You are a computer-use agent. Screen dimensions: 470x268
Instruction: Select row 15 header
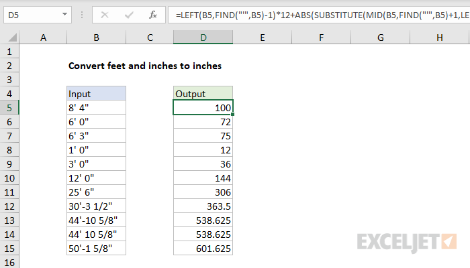coord(9,249)
